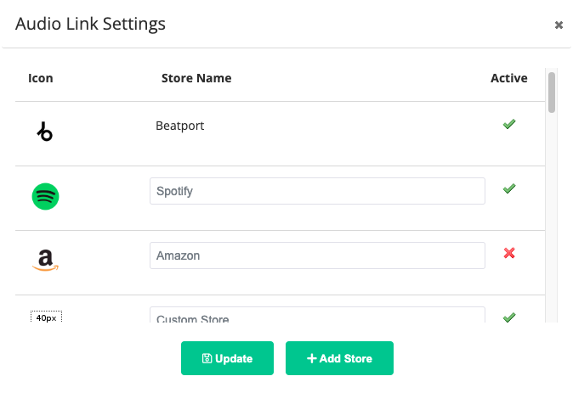
Task: Click into the Amazon store name field
Action: pos(317,255)
